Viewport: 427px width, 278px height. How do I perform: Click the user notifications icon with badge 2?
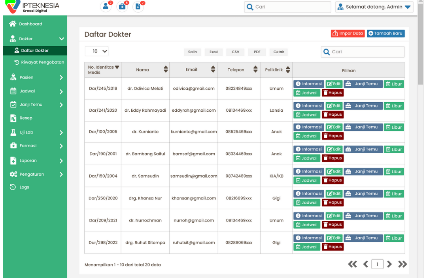coord(106,7)
